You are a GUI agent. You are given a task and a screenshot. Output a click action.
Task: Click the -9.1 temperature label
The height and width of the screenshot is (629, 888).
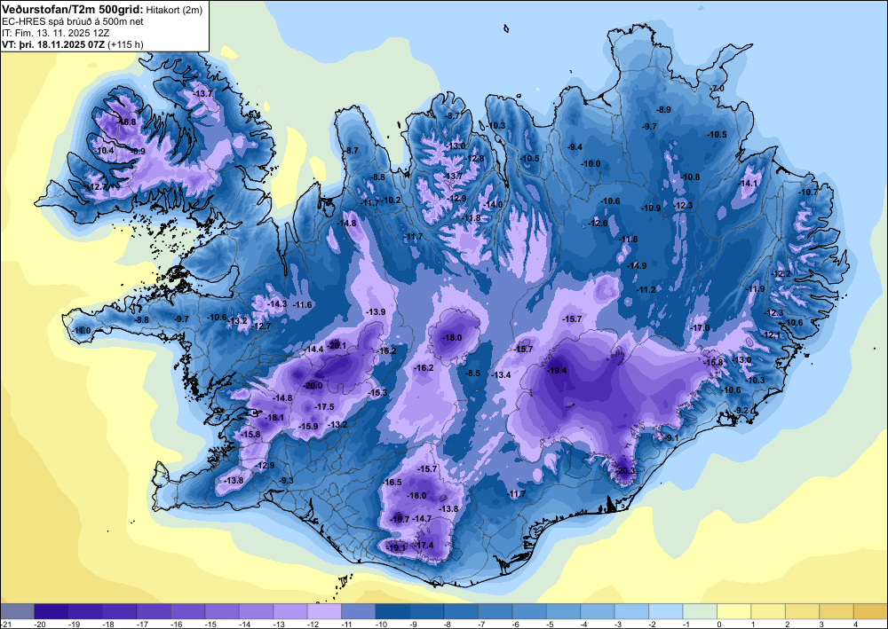coord(670,437)
